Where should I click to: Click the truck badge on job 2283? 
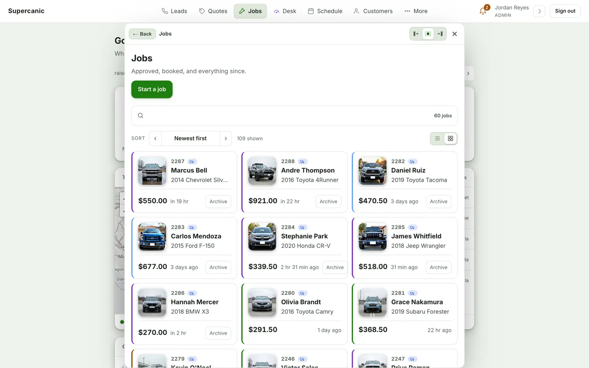192,228
